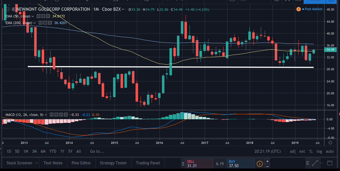The width and height of the screenshot is (340, 171).
Task: Open the Stock Screener dropdown arrow
Action: pyautogui.click(x=36, y=163)
